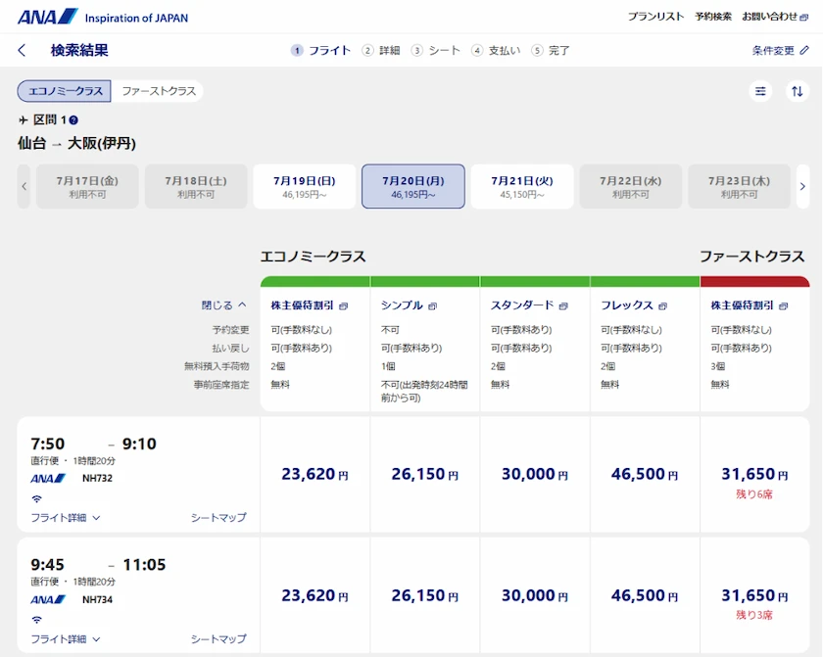Go back with the left chevron beside 検索結果
823x657 pixels.
(x=22, y=50)
